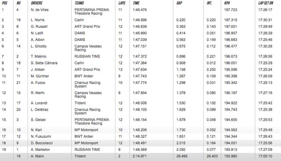
Task: Click N. Kari's MP Motorsport team
Action: click(86, 130)
